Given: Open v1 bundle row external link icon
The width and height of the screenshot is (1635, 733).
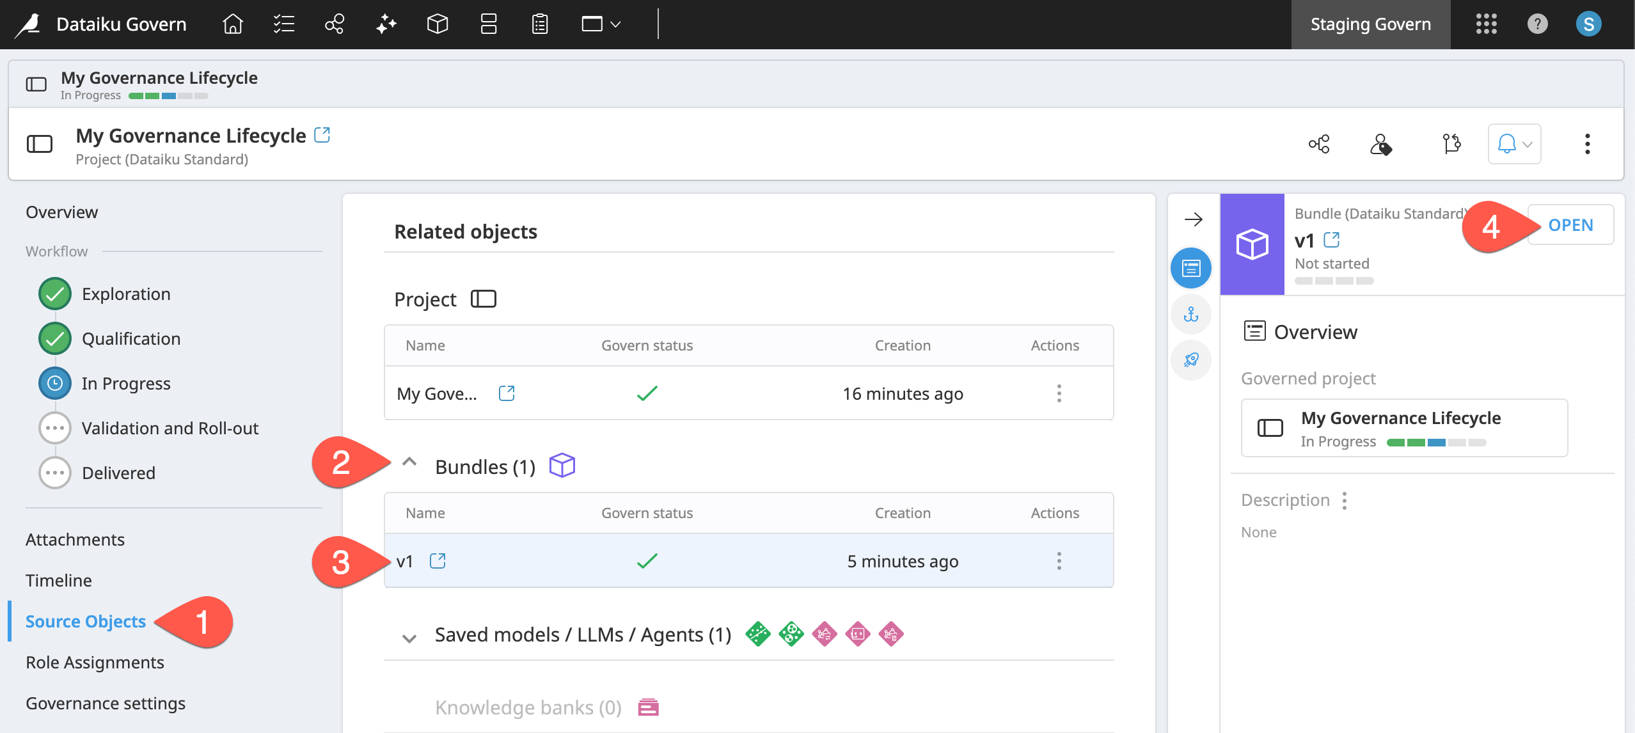Looking at the screenshot, I should 438,561.
